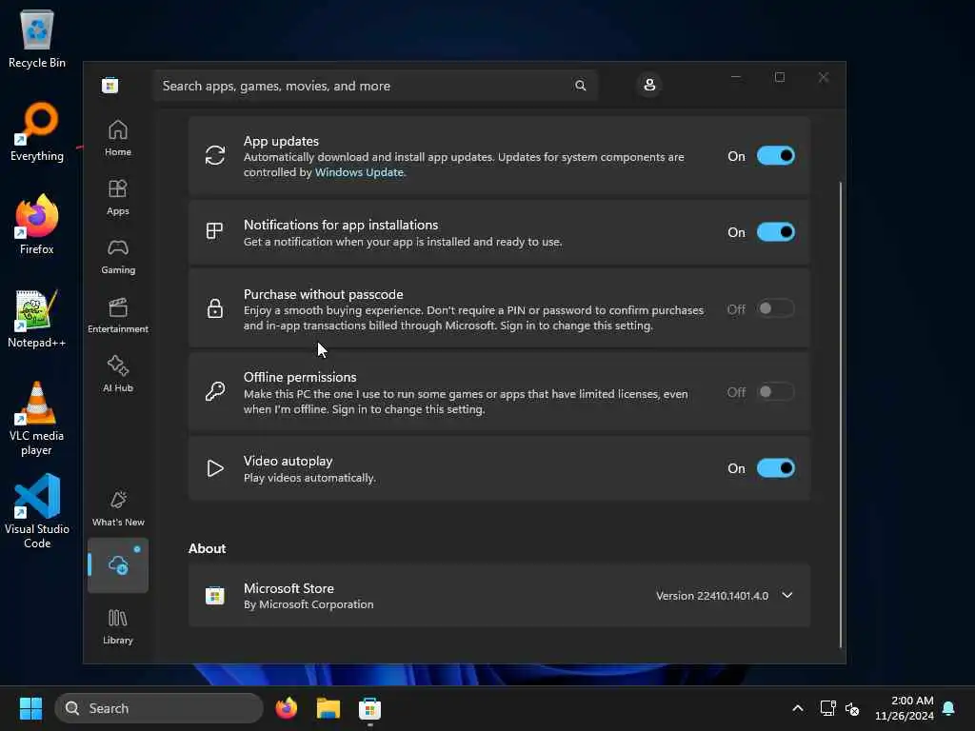Click the settings page vertical scrollbar
Viewport: 975px width, 731px height.
(841, 415)
